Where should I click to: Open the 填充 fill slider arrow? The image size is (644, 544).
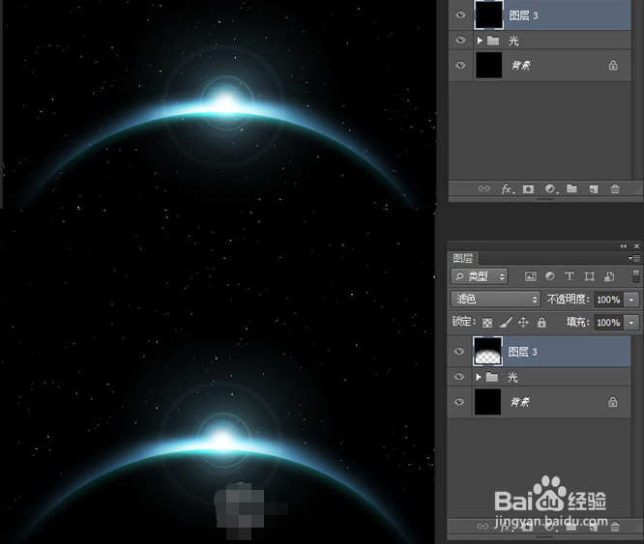pyautogui.click(x=631, y=323)
